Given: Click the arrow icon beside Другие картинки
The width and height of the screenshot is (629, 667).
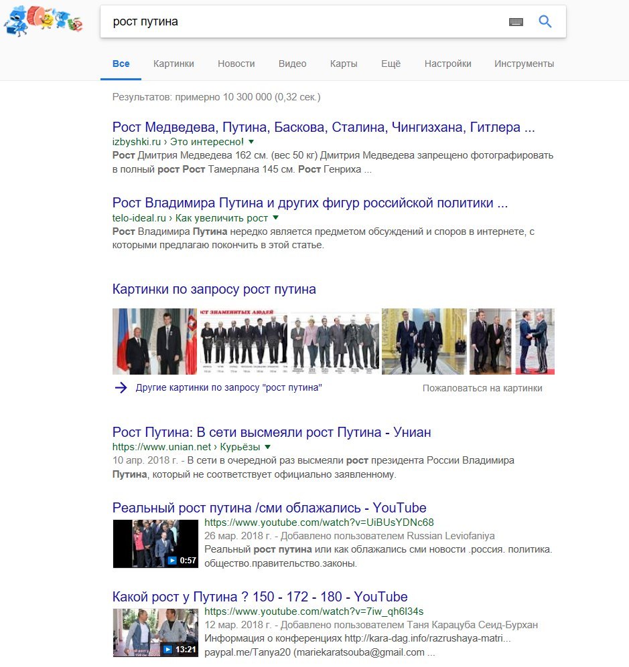Looking at the screenshot, I should tap(121, 387).
